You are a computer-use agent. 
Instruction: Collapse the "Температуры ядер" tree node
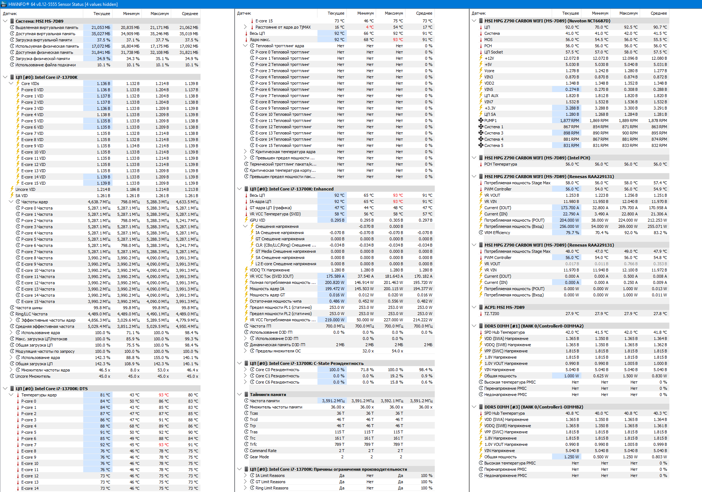11,395
